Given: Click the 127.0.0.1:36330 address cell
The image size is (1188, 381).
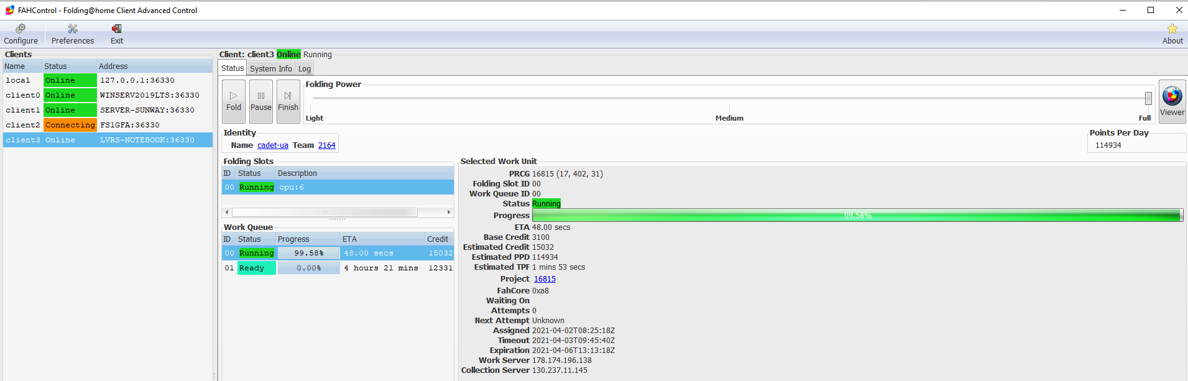Looking at the screenshot, I should coord(137,80).
